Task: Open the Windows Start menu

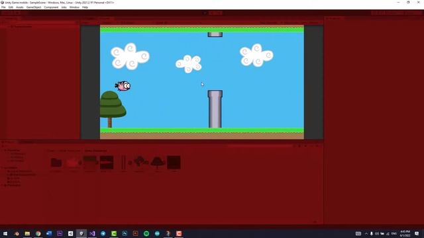Action: point(5,233)
